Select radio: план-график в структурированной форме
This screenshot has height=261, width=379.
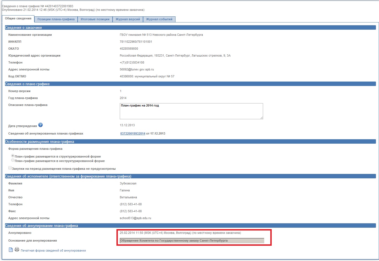coord(12,156)
